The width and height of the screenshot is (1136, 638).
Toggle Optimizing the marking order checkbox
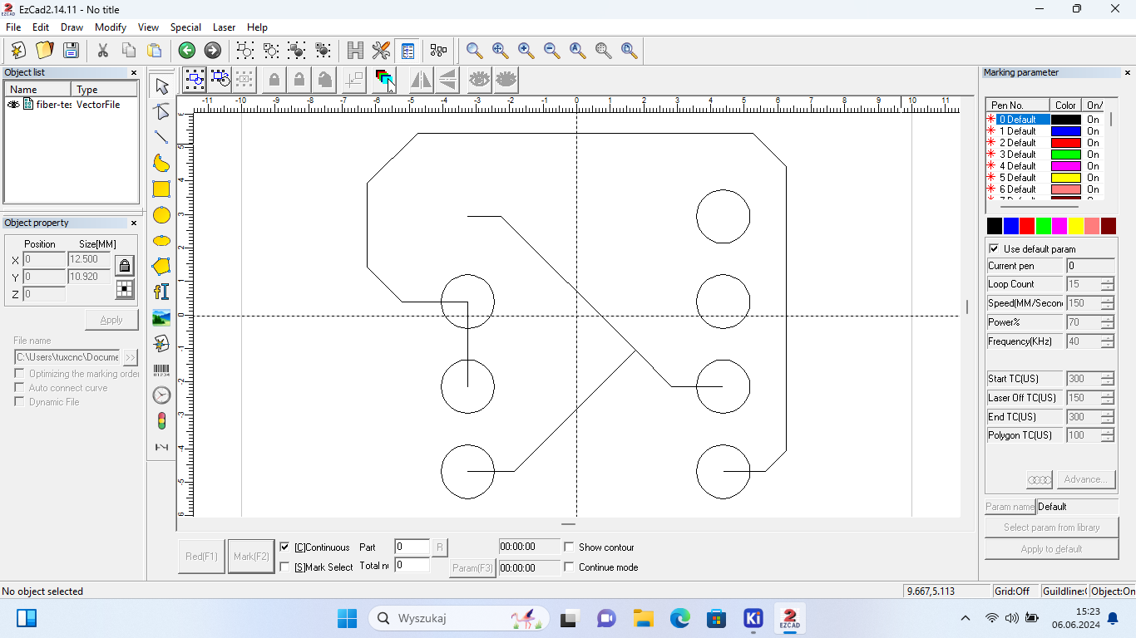(19, 374)
